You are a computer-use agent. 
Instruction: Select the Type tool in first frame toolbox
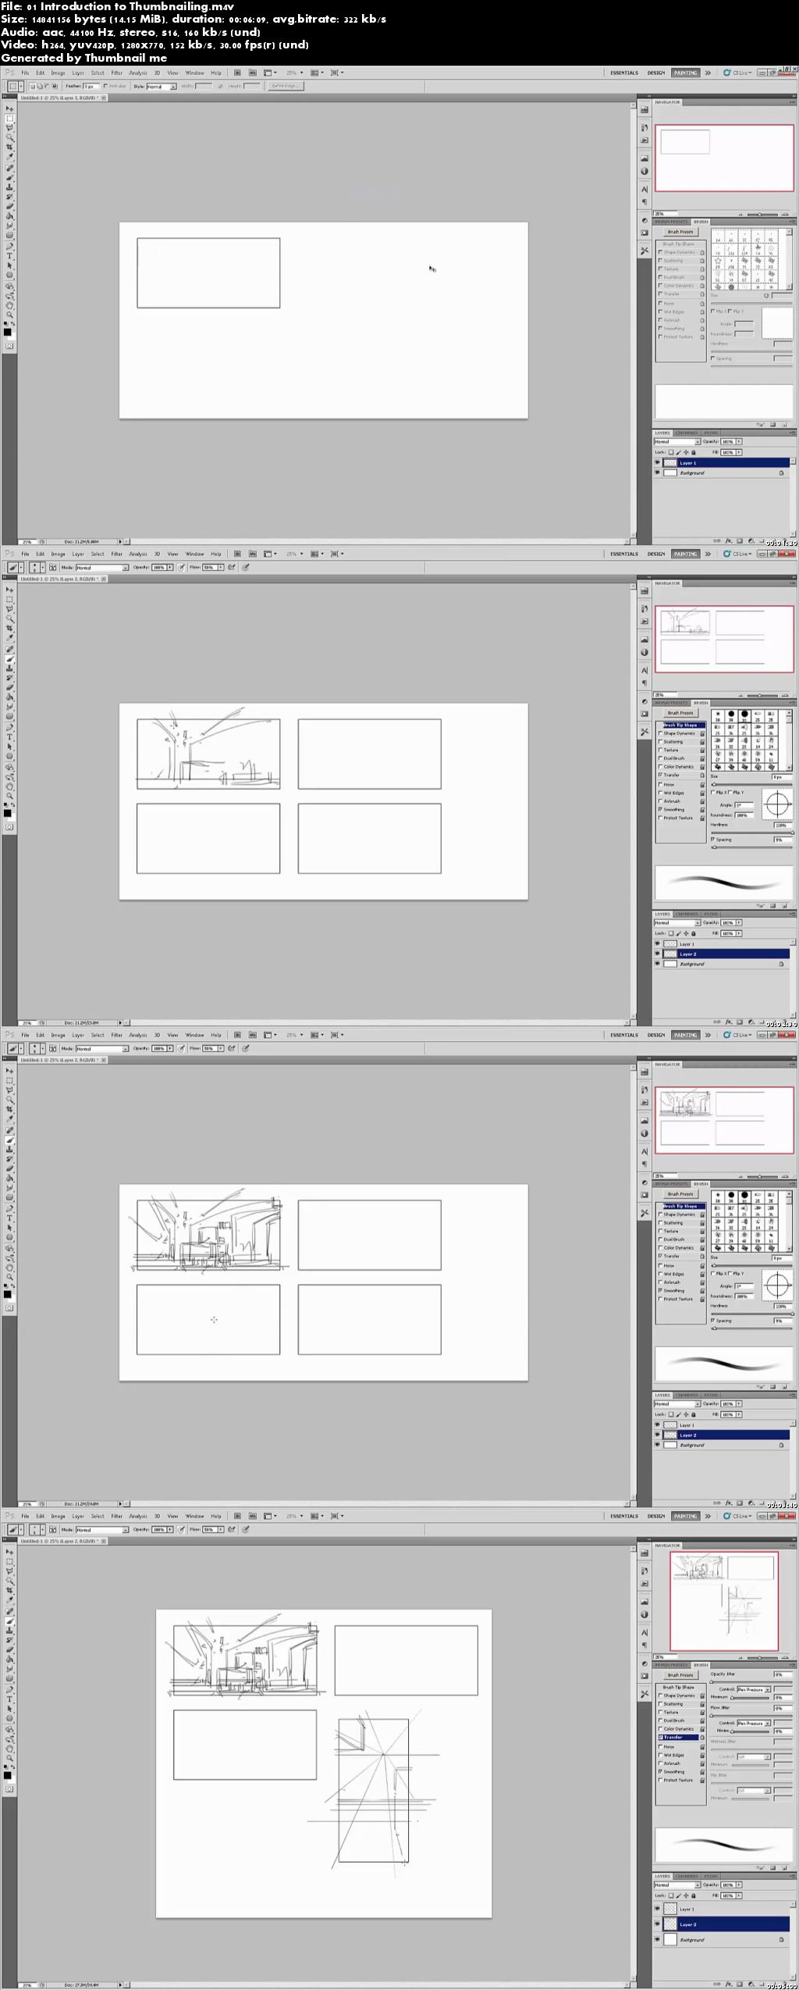click(9, 256)
